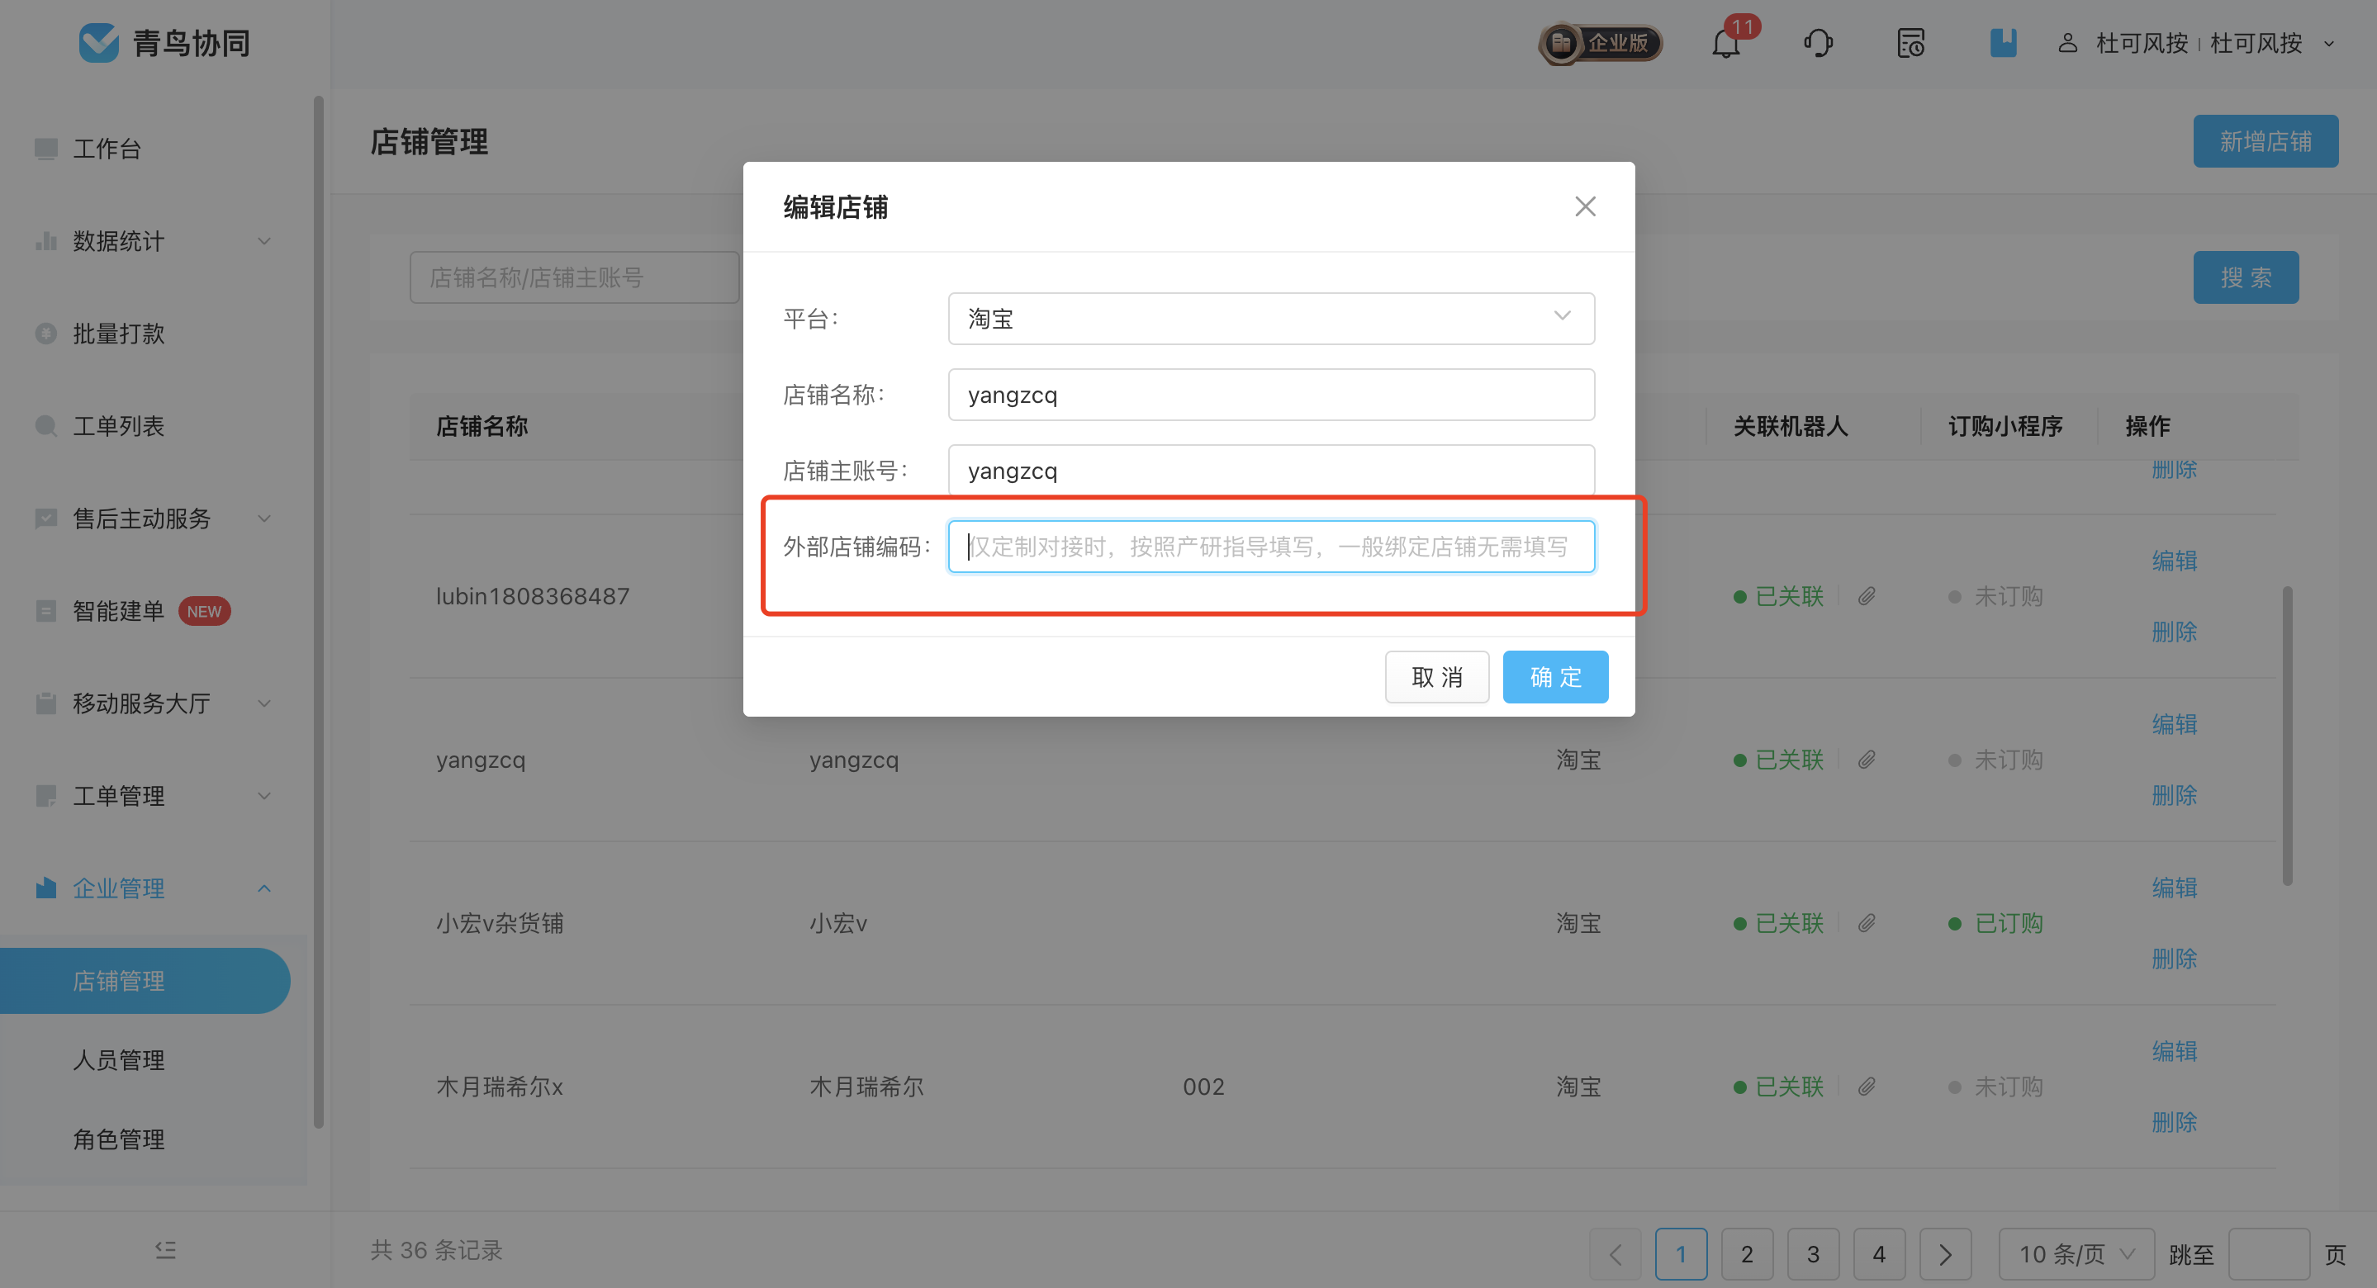This screenshot has width=2377, height=1288.
Task: Click the customer service headset icon
Action: (1819, 42)
